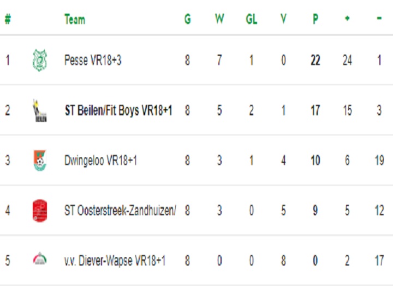This screenshot has width=393, height=295.
Task: Click the # rank column header
Action: pyautogui.click(x=8, y=19)
